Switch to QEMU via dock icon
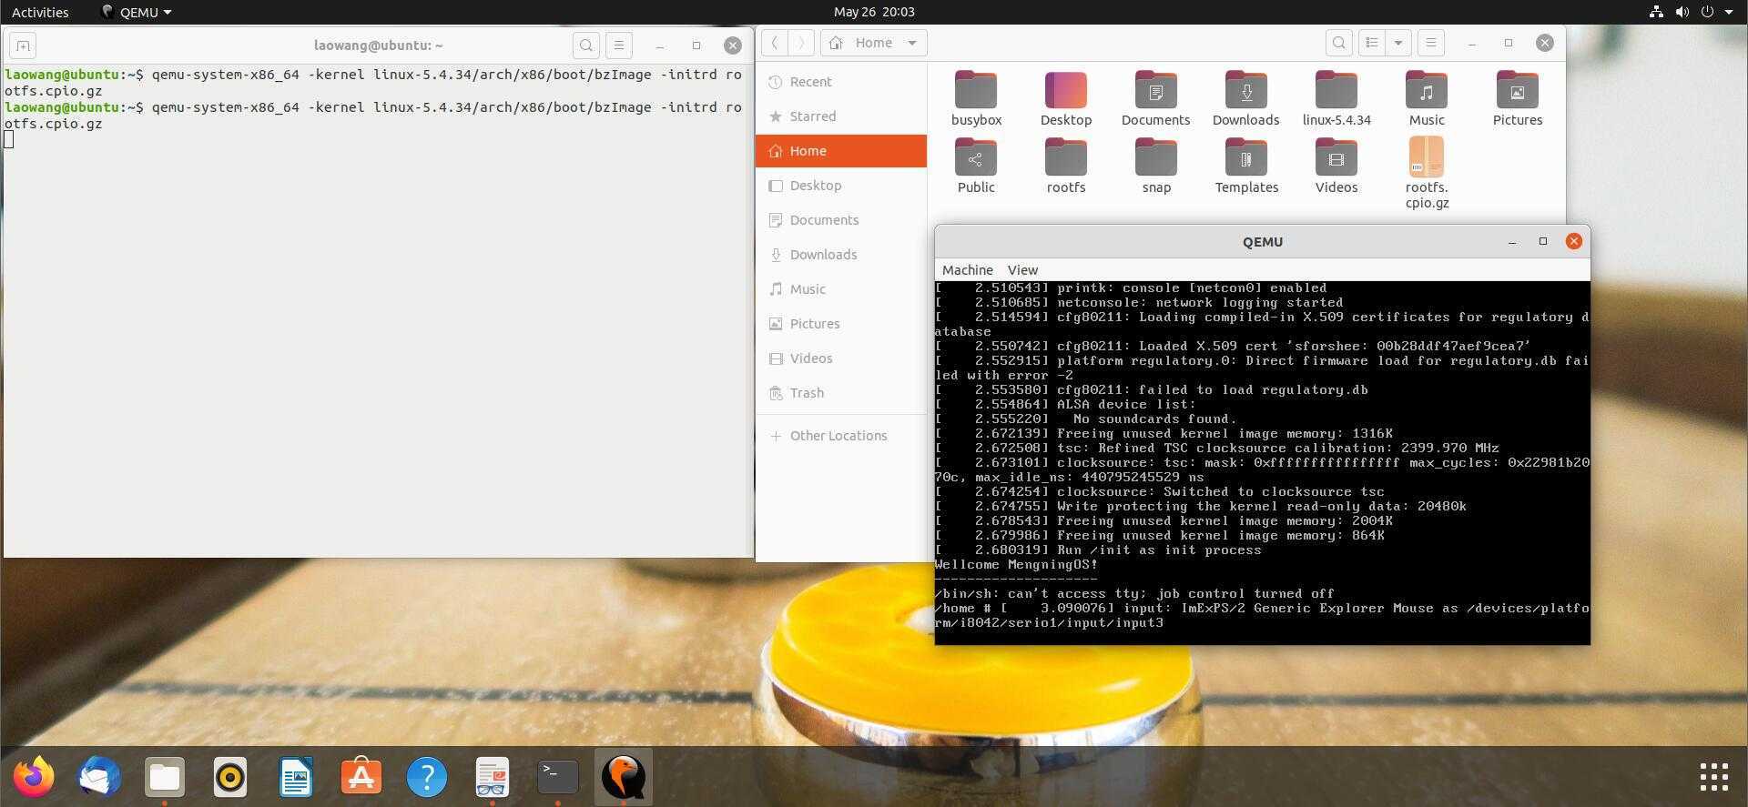1748x807 pixels. pos(624,777)
